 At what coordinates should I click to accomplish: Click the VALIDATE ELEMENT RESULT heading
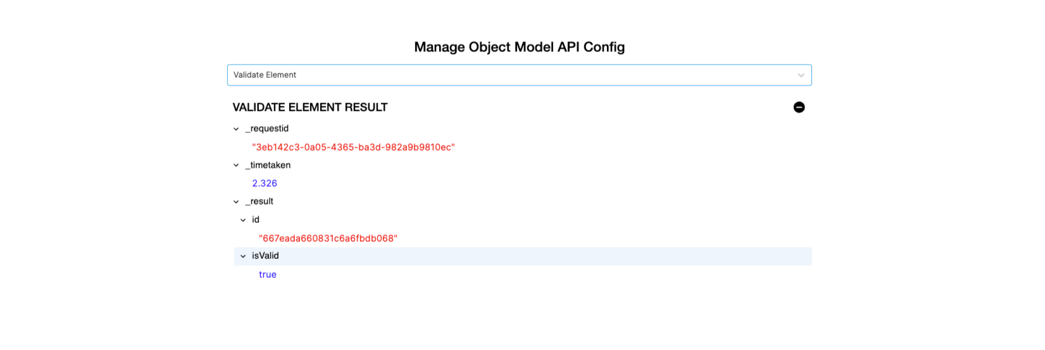[310, 108]
